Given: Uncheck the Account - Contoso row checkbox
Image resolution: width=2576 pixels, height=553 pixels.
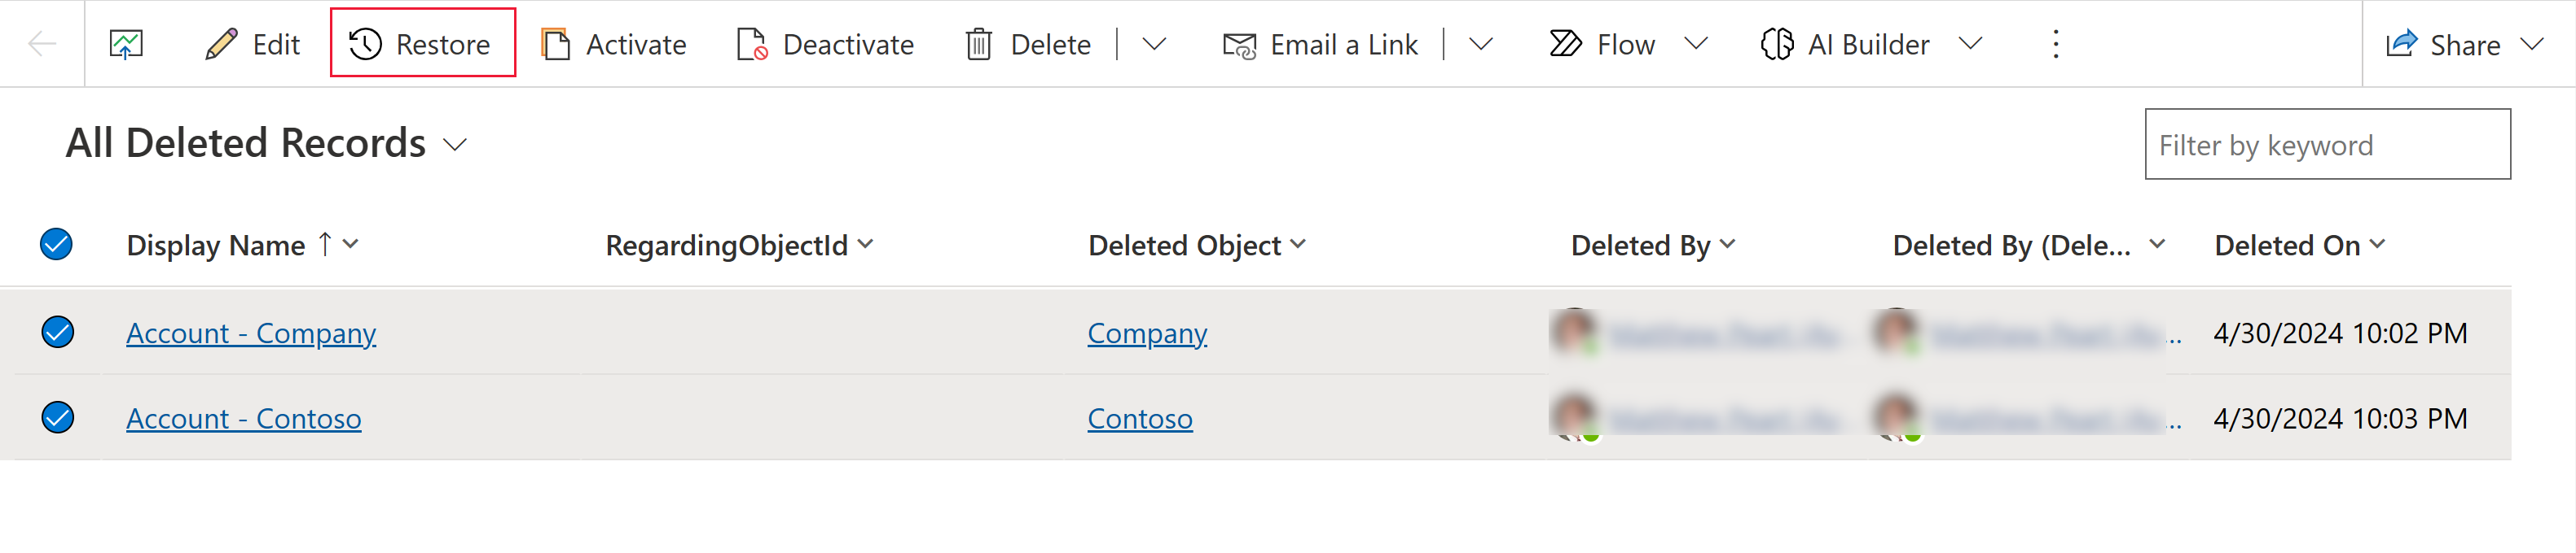Looking at the screenshot, I should coord(57,417).
